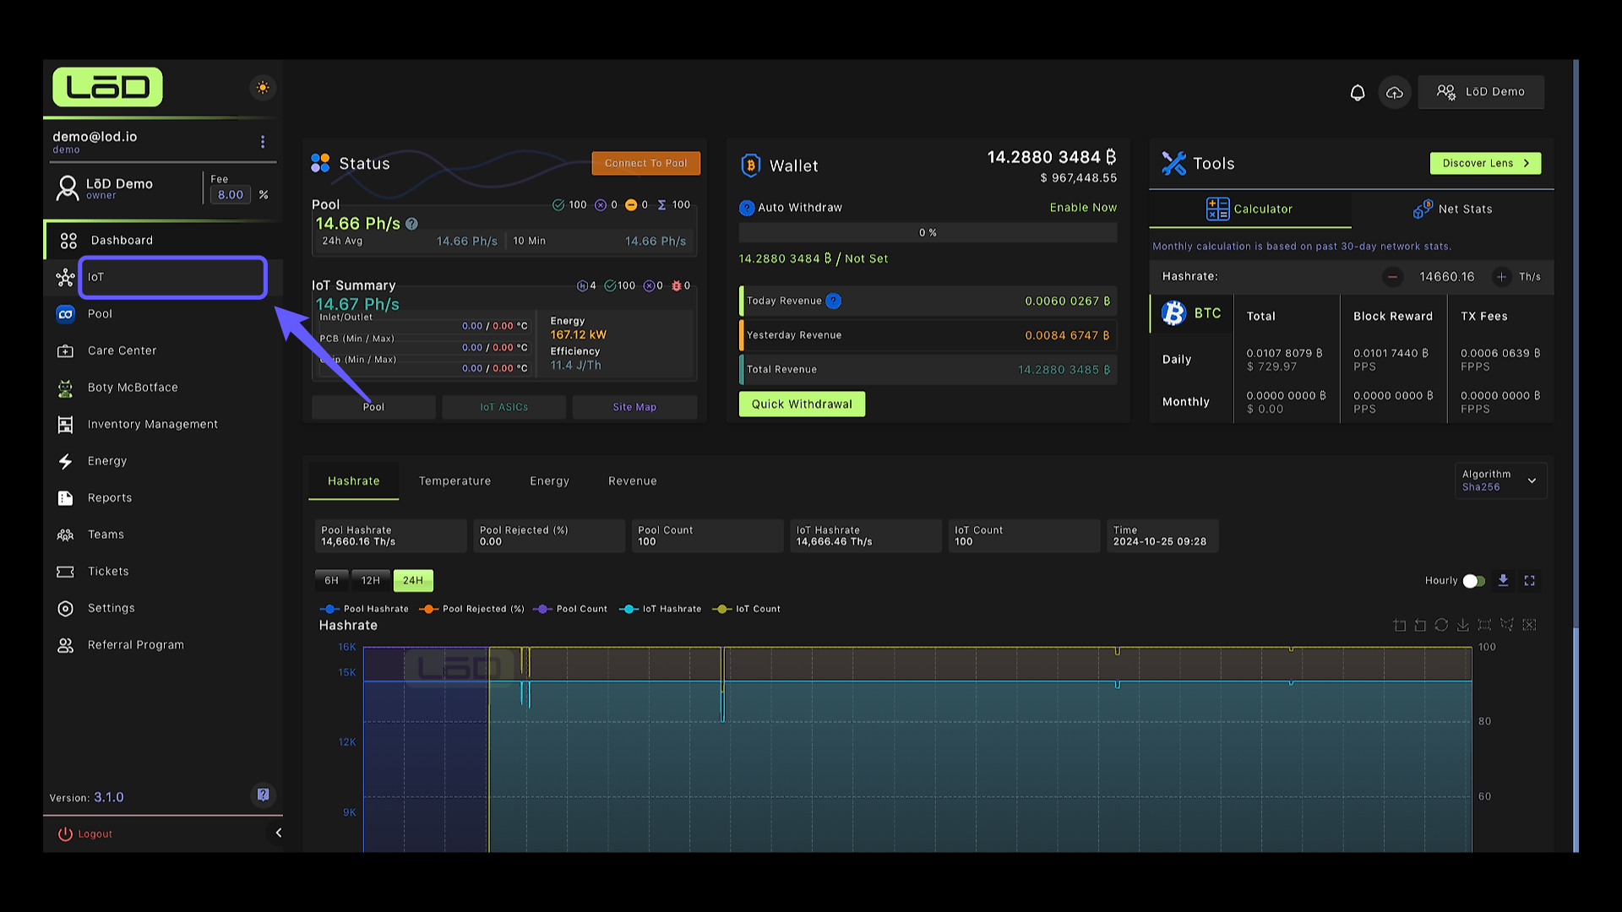Switch to the Energy chart tab
1622x912 pixels.
click(549, 481)
